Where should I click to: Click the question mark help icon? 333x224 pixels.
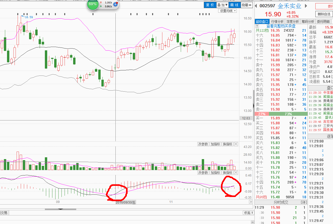[257, 26]
